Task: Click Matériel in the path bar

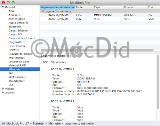Action: tap(39, 123)
